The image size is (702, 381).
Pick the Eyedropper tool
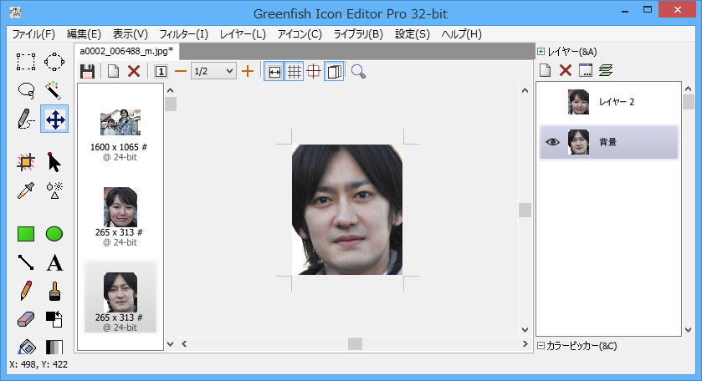pos(26,190)
